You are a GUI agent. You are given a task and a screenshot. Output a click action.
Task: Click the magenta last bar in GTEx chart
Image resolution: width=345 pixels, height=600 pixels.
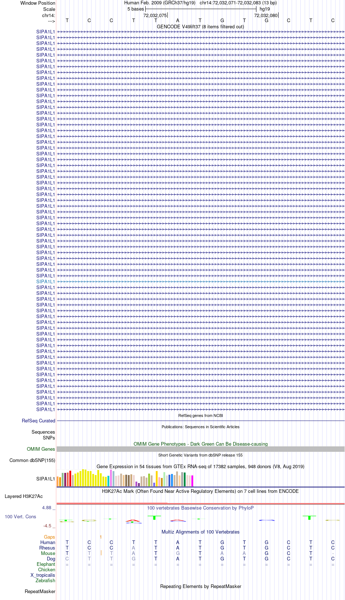[192, 481]
